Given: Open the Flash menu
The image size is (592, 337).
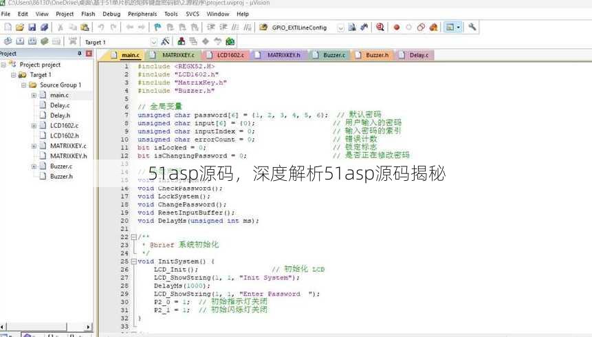Looking at the screenshot, I should click(88, 14).
